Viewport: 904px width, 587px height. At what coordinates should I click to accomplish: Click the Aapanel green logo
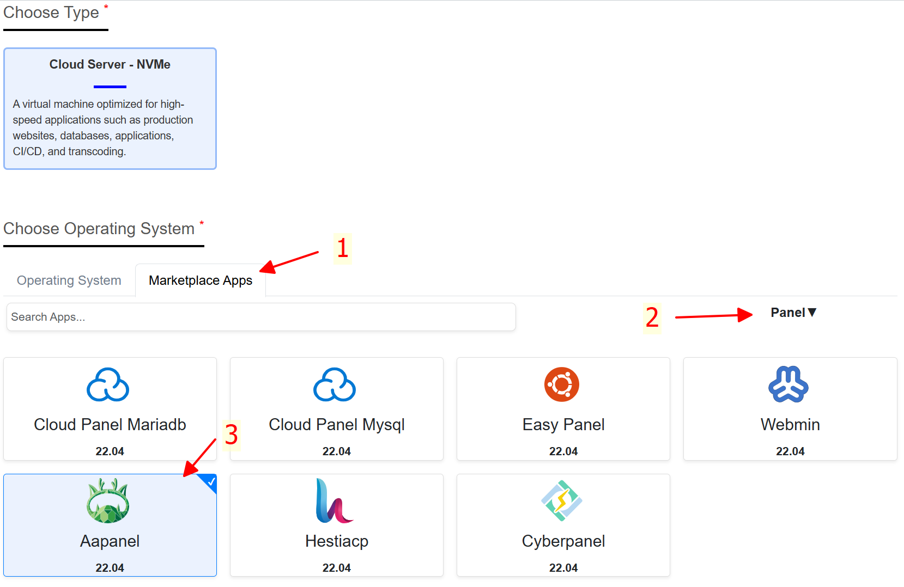108,500
